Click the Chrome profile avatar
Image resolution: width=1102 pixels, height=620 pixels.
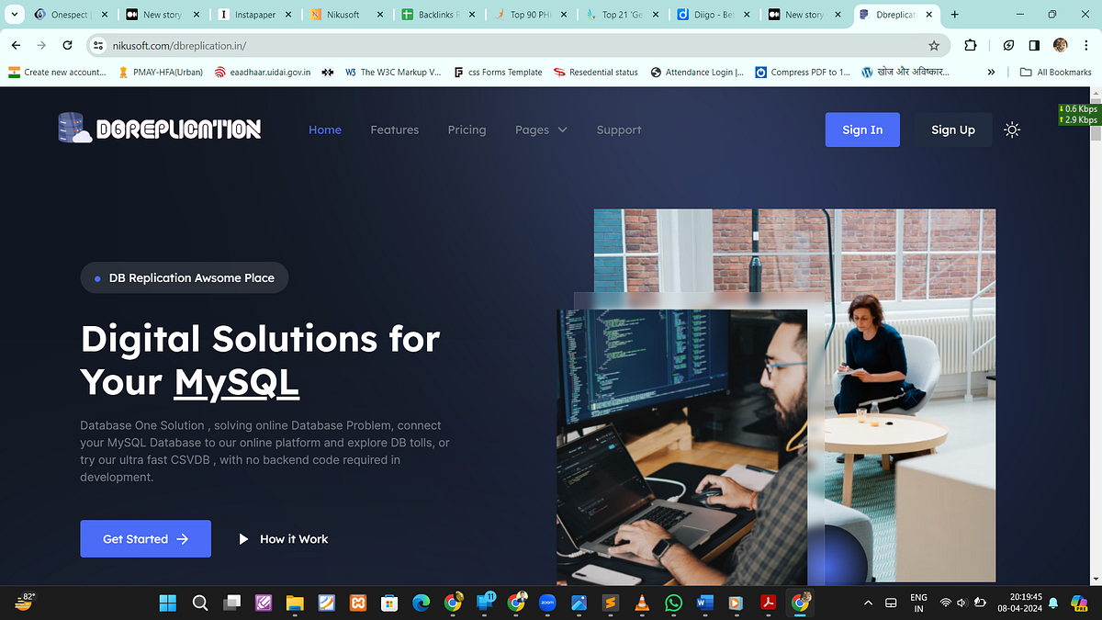[1060, 45]
